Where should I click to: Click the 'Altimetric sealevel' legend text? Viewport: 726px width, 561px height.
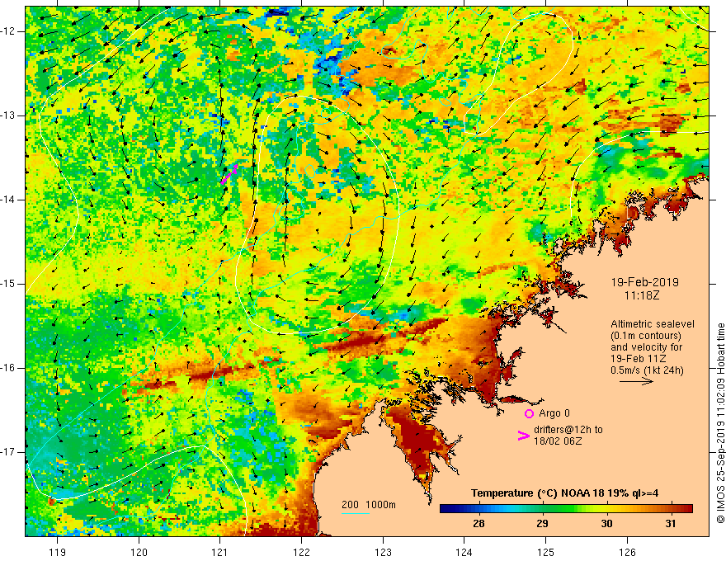pyautogui.click(x=653, y=324)
